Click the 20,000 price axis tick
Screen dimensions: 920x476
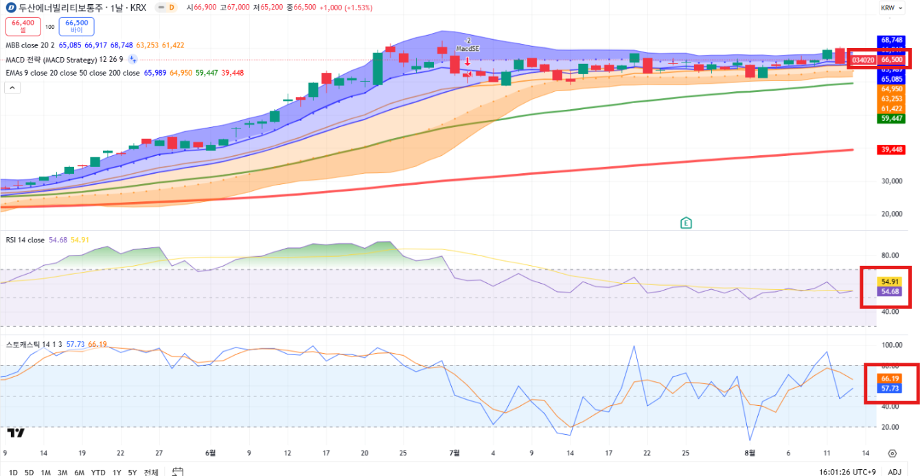pyautogui.click(x=891, y=214)
